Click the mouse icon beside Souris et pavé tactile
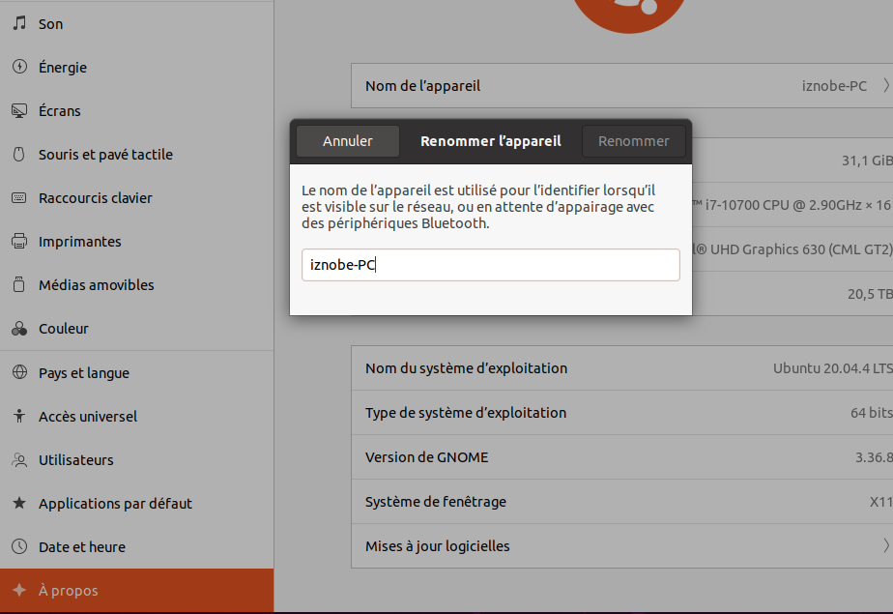This screenshot has width=893, height=614. [19, 154]
